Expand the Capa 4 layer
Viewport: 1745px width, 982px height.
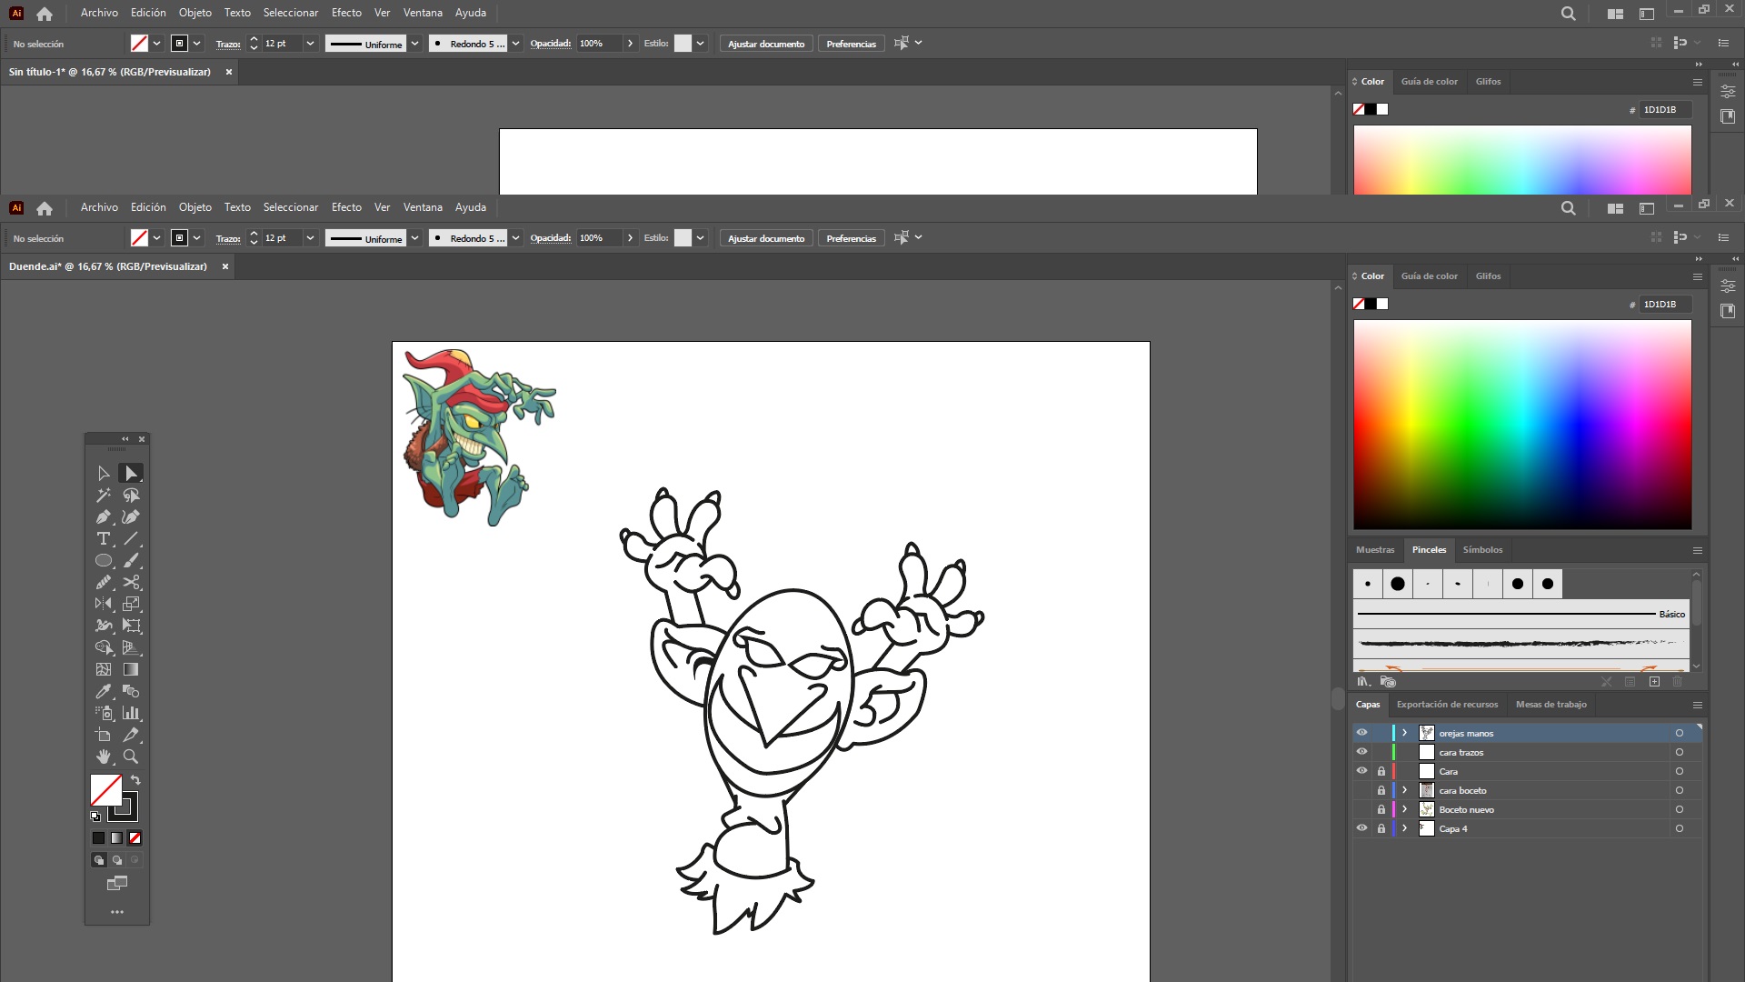tap(1404, 828)
